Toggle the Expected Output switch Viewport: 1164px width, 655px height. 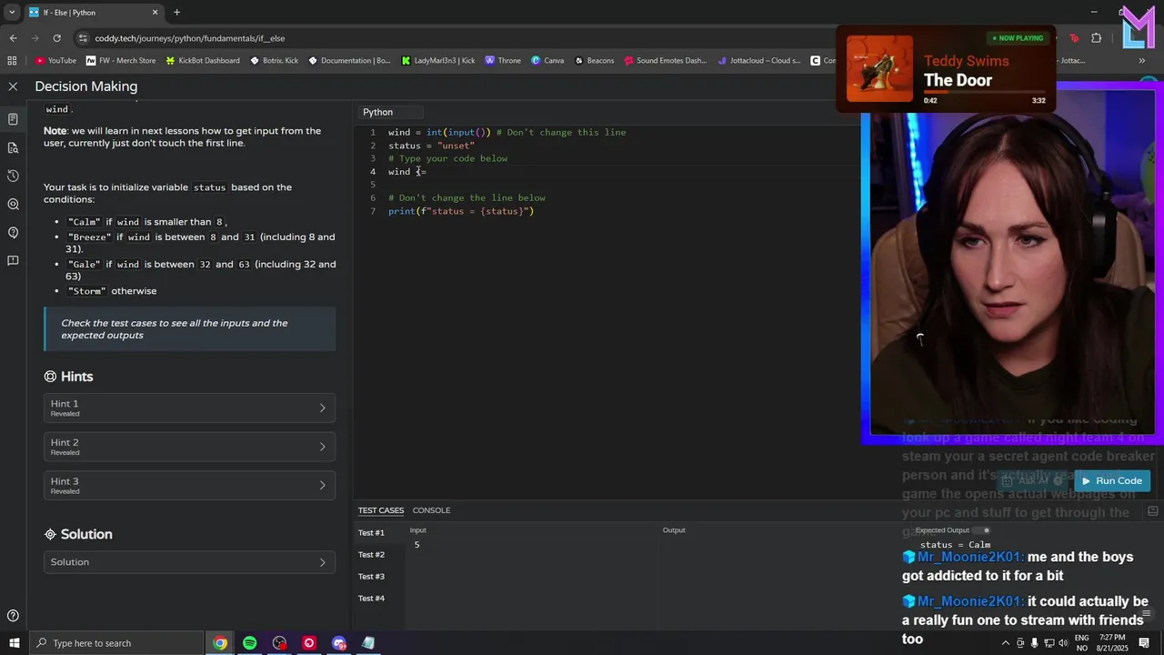click(982, 530)
